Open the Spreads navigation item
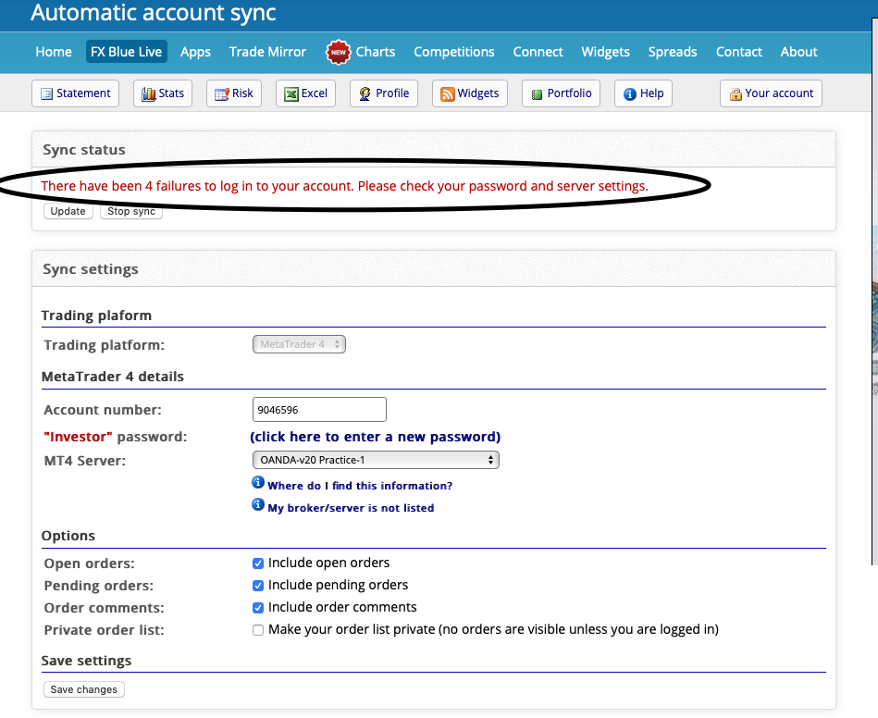This screenshot has height=718, width=878. tap(673, 52)
